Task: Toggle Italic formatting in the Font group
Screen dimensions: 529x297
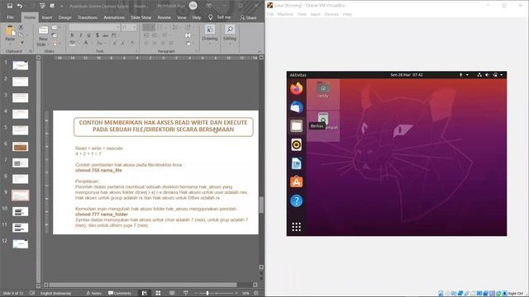Action: tap(81, 35)
